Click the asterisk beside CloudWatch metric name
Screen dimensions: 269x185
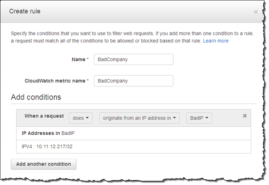click(x=87, y=81)
